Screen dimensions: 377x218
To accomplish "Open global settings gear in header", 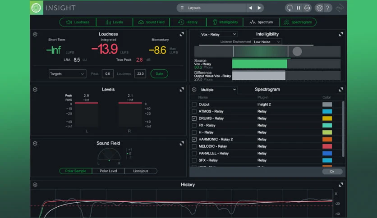I will click(x=319, y=8).
